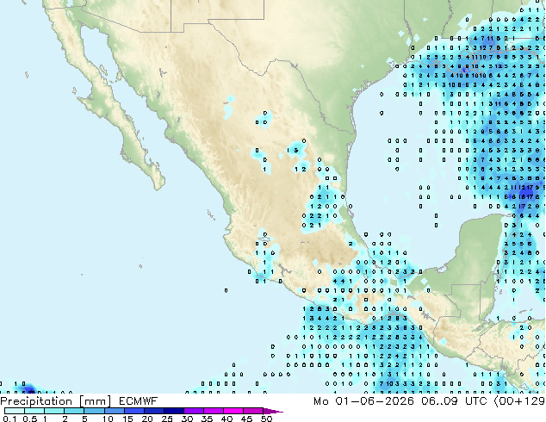The image size is (546, 422).
Task: Click the '40' legend value label
Action: click(226, 419)
